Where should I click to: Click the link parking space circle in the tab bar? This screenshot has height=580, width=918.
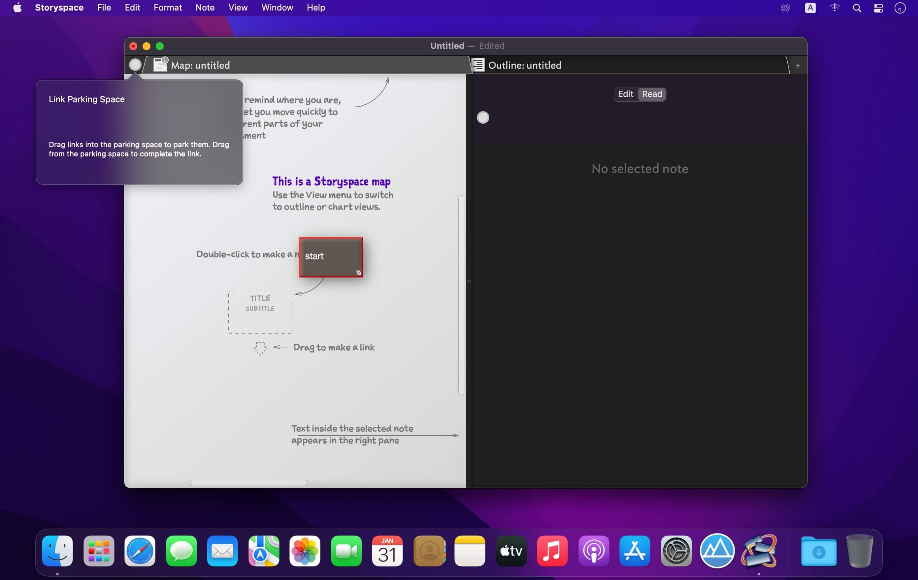pos(135,64)
